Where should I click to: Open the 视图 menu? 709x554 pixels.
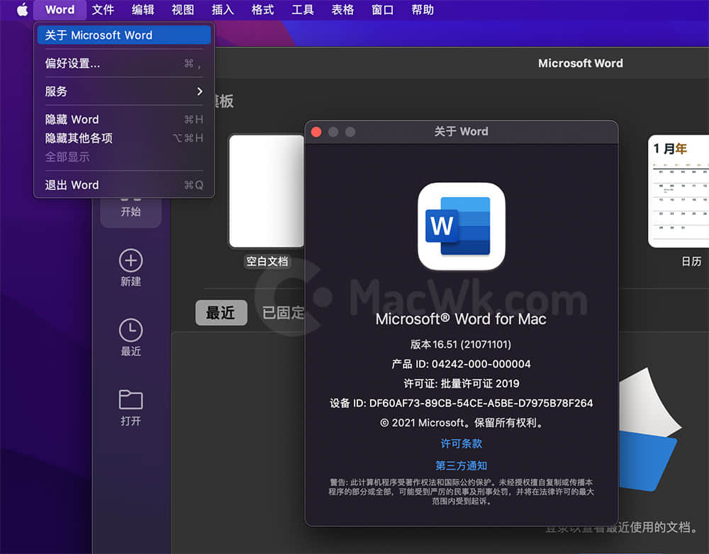coord(183,9)
